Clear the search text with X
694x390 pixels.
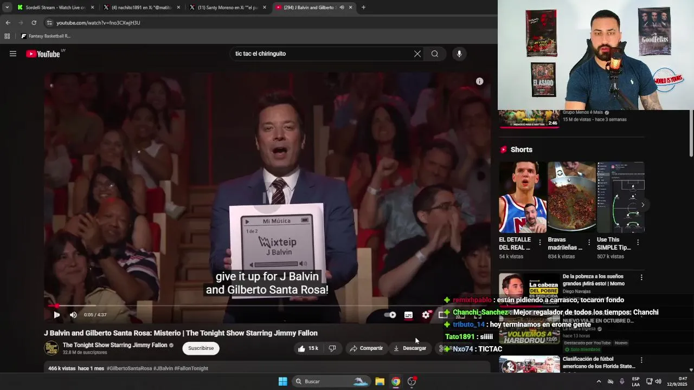pos(417,54)
